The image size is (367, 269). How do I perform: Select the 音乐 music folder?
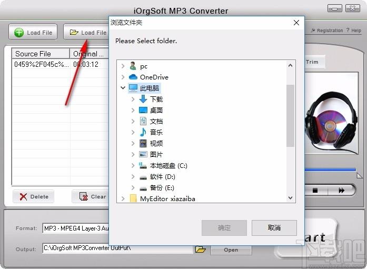(x=156, y=132)
